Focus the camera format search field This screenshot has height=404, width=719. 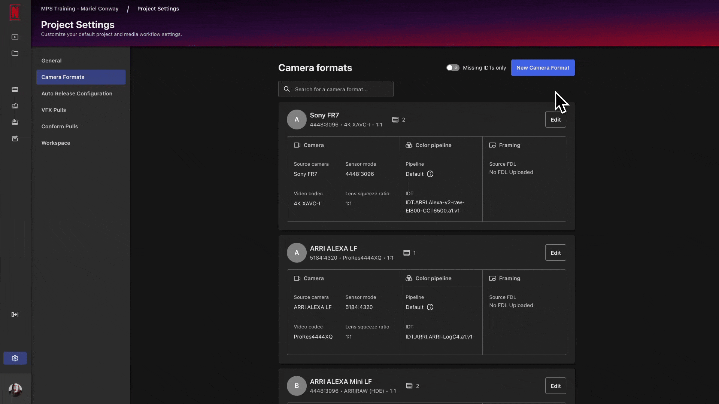[336, 89]
